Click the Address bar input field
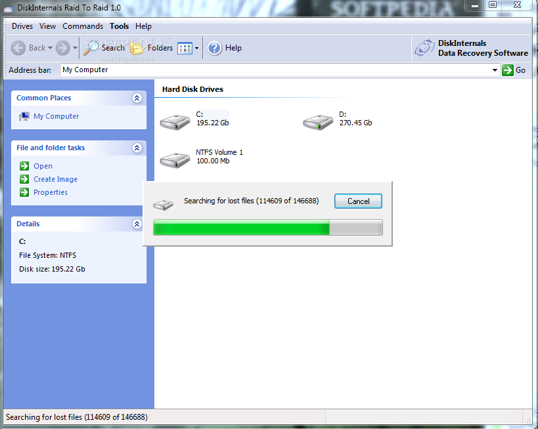This screenshot has width=538, height=429. pos(275,70)
